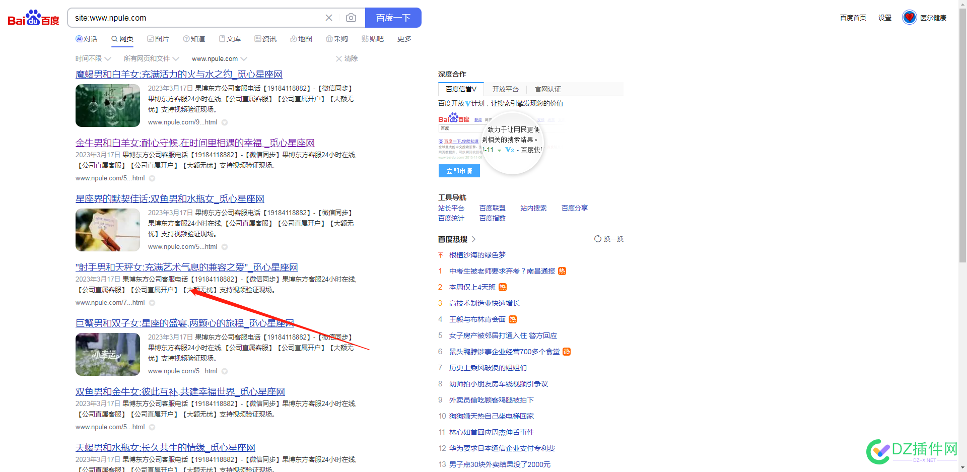
Task: Open the 对话 tab
Action: pyautogui.click(x=87, y=39)
